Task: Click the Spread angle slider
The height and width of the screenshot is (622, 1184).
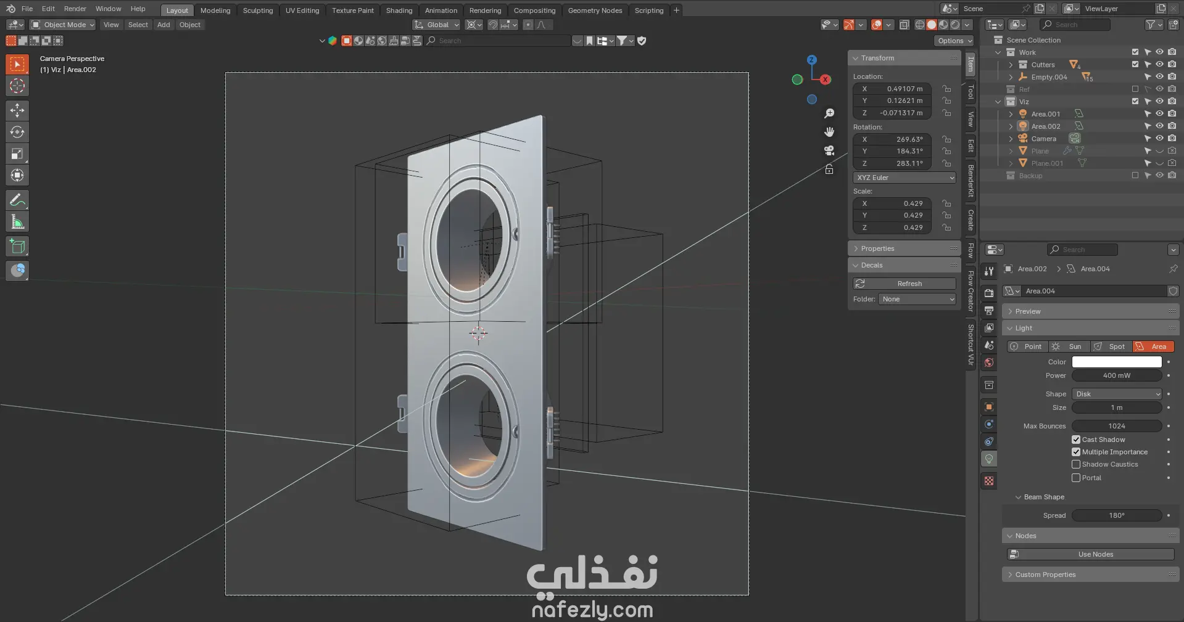Action: coord(1117,515)
